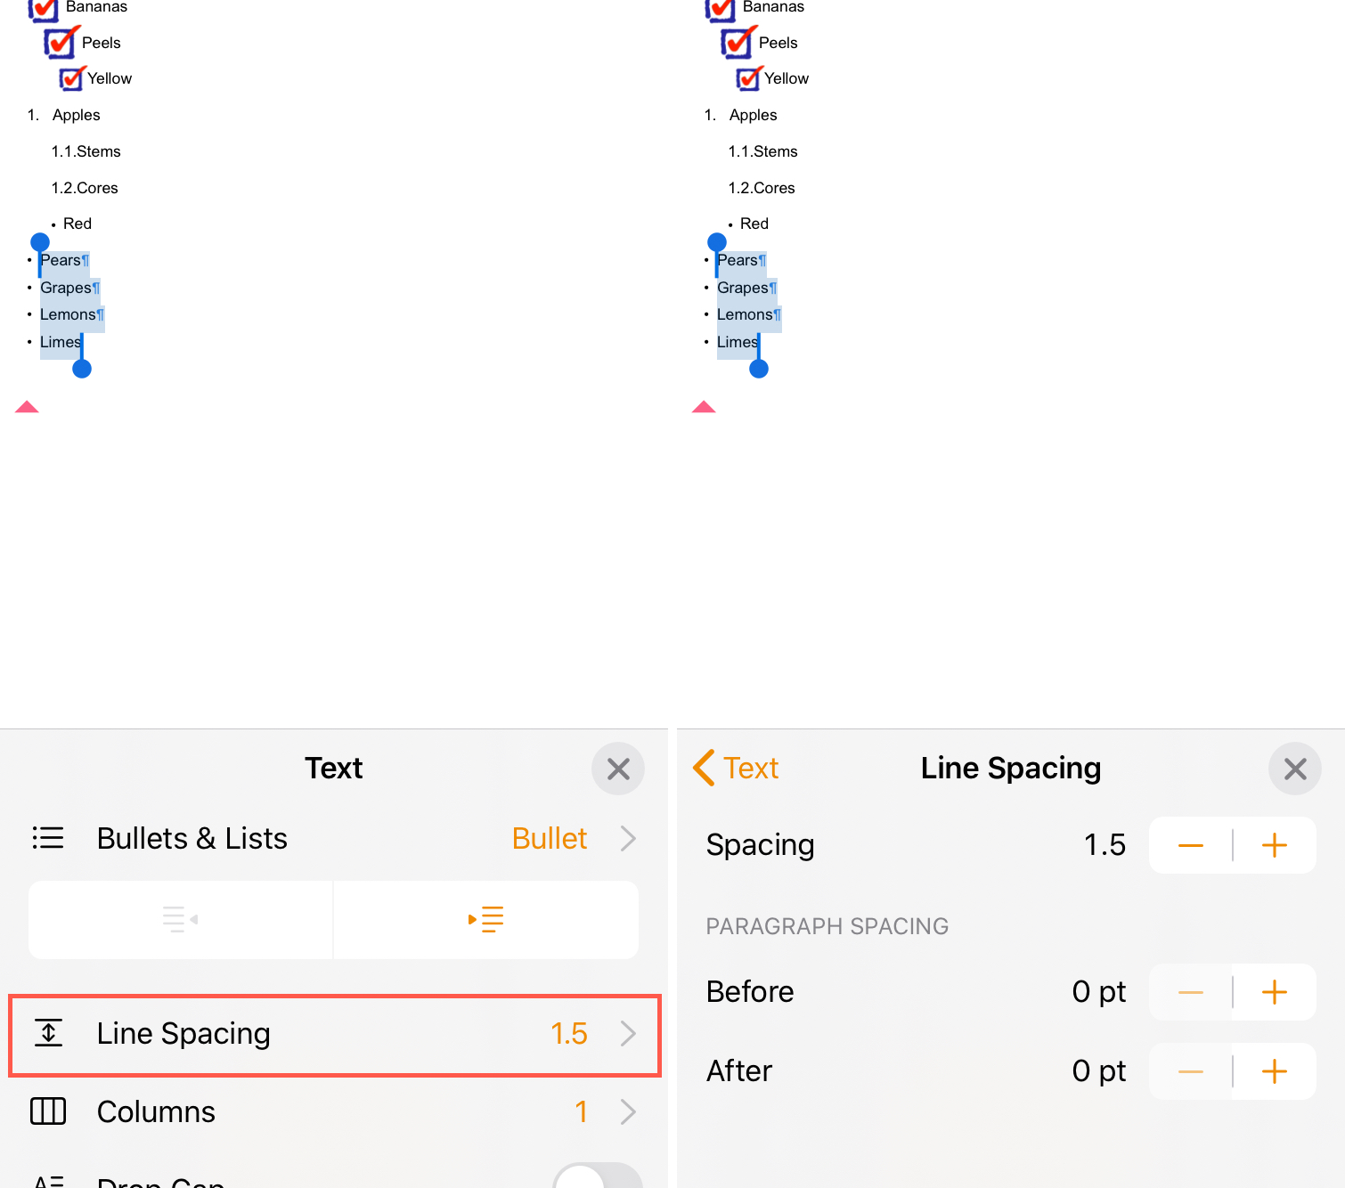Click the top selection handle right document
1345x1188 pixels.
click(717, 242)
